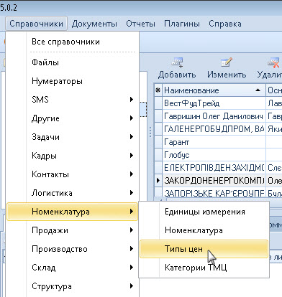Open the Плагины menu
Viewport: 282px width, 297px height.
coord(182,24)
